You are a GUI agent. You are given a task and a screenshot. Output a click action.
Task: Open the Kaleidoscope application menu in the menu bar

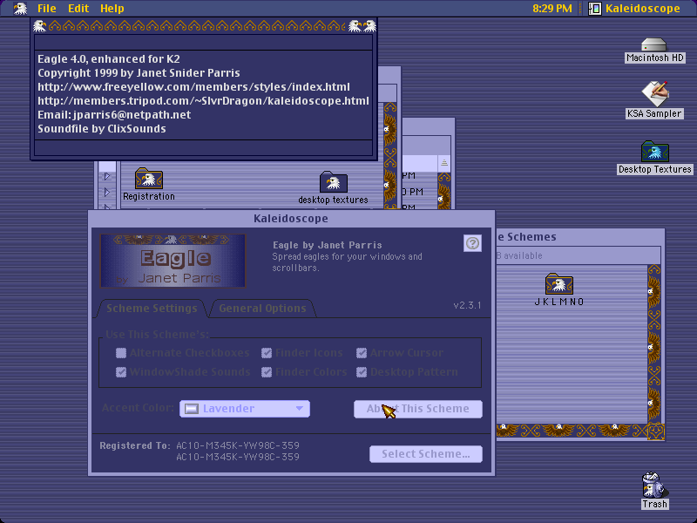[634, 9]
